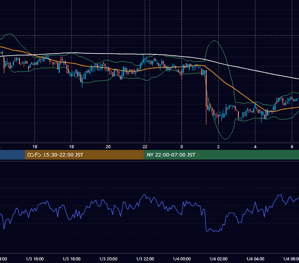Click the 1/4 00:00 label on oscillator axis
Viewport: 299px width, 263px height.
tap(182, 259)
